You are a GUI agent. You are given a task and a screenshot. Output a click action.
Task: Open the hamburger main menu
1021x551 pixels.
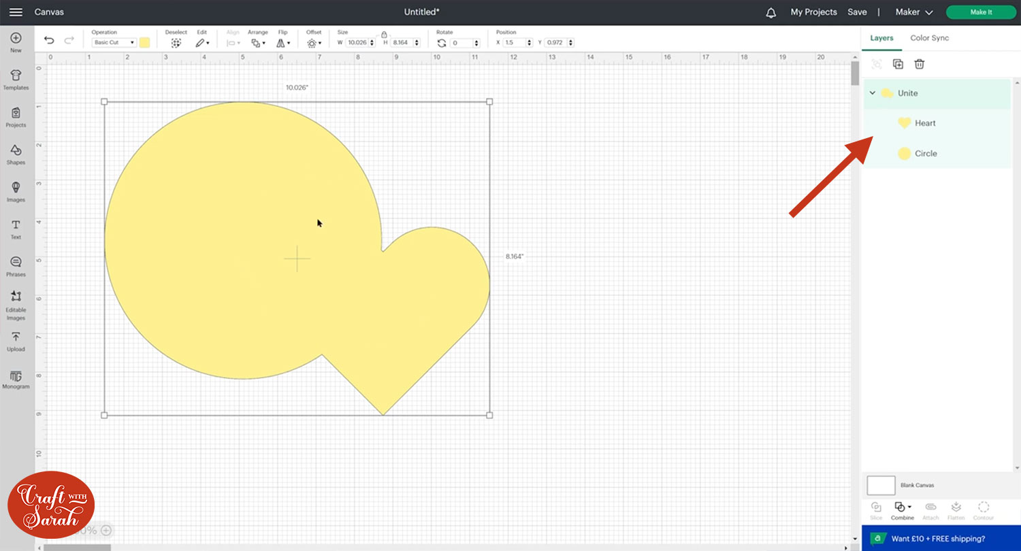click(x=16, y=12)
